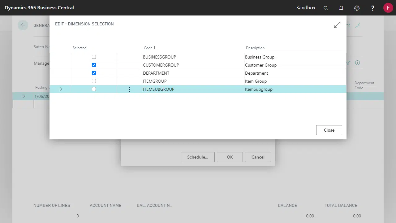Viewport: 396px width, 223px height.
Task: Click the help question mark icon
Action: coord(373,8)
